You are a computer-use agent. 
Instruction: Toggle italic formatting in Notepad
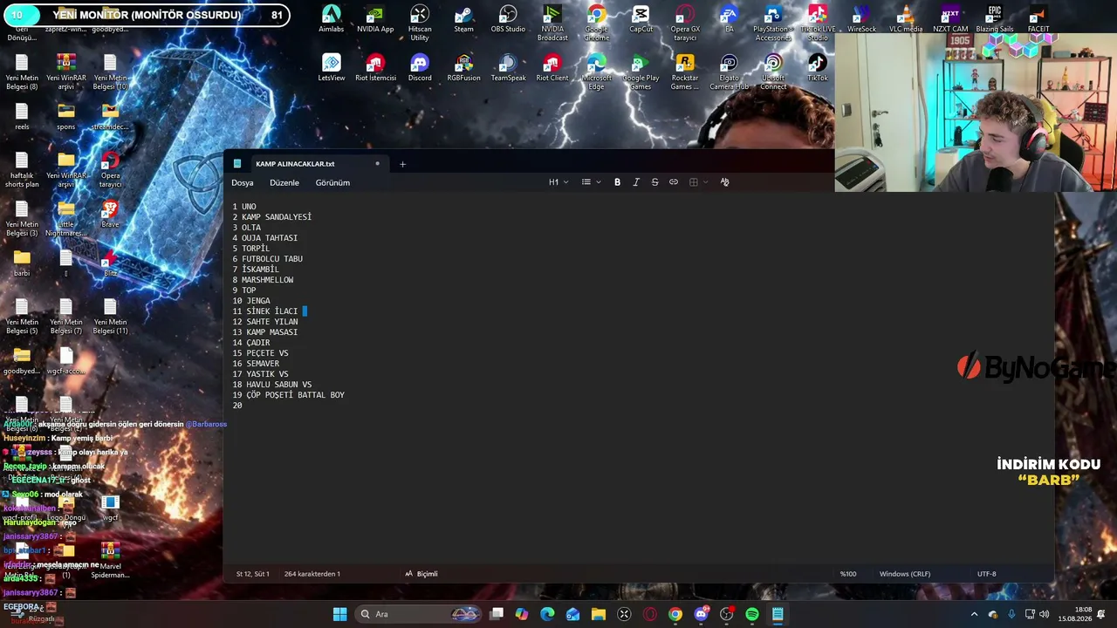(x=636, y=182)
